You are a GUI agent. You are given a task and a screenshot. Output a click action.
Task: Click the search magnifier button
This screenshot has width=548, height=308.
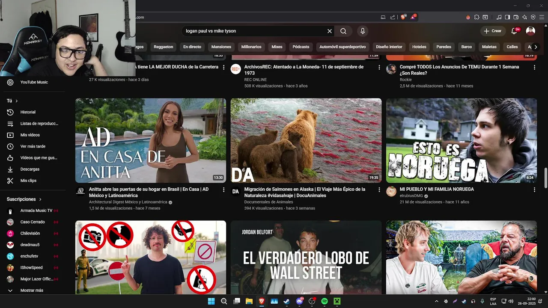click(343, 31)
